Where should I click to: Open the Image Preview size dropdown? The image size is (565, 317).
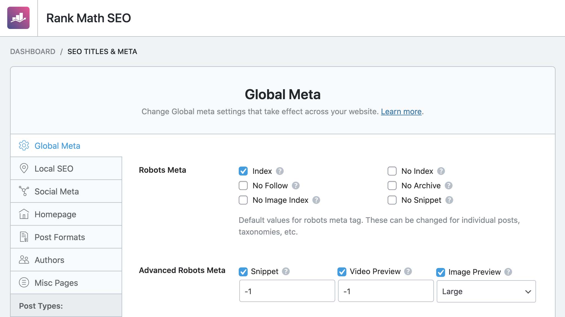[x=486, y=291]
